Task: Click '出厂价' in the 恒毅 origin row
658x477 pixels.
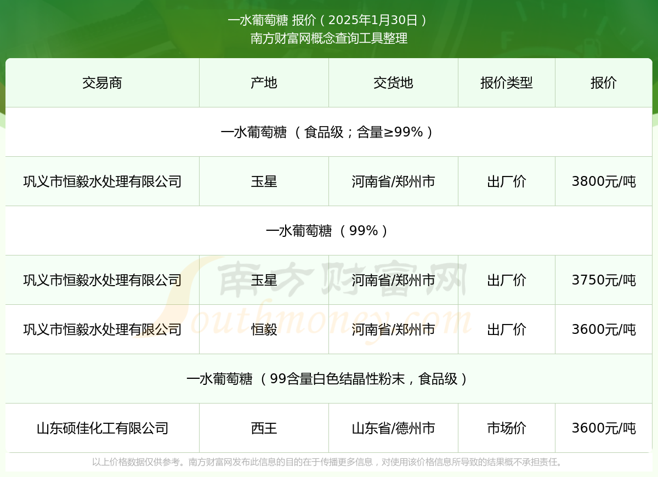Action: (507, 330)
